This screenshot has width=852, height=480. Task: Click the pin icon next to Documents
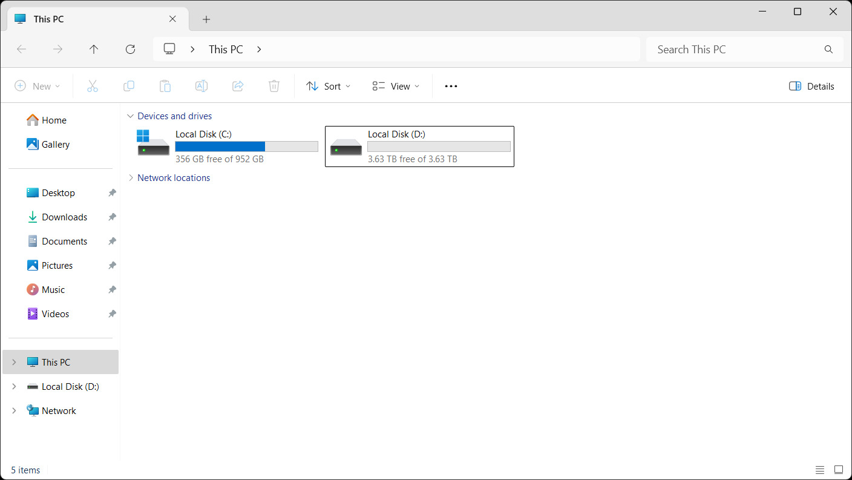click(112, 242)
